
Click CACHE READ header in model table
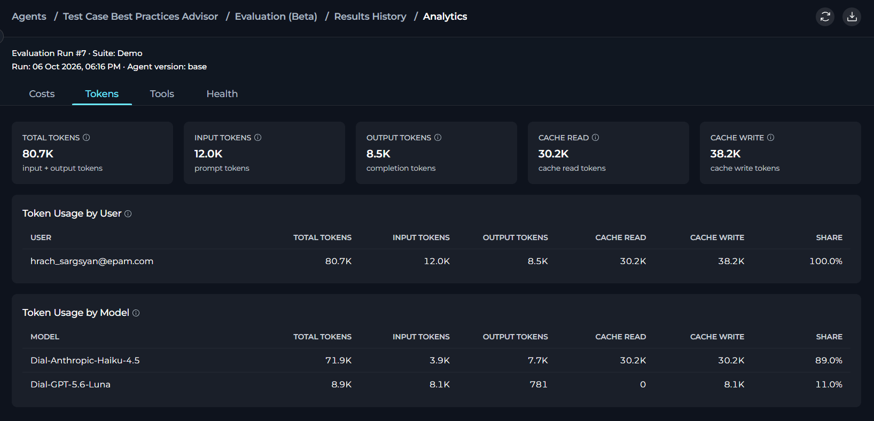(621, 337)
